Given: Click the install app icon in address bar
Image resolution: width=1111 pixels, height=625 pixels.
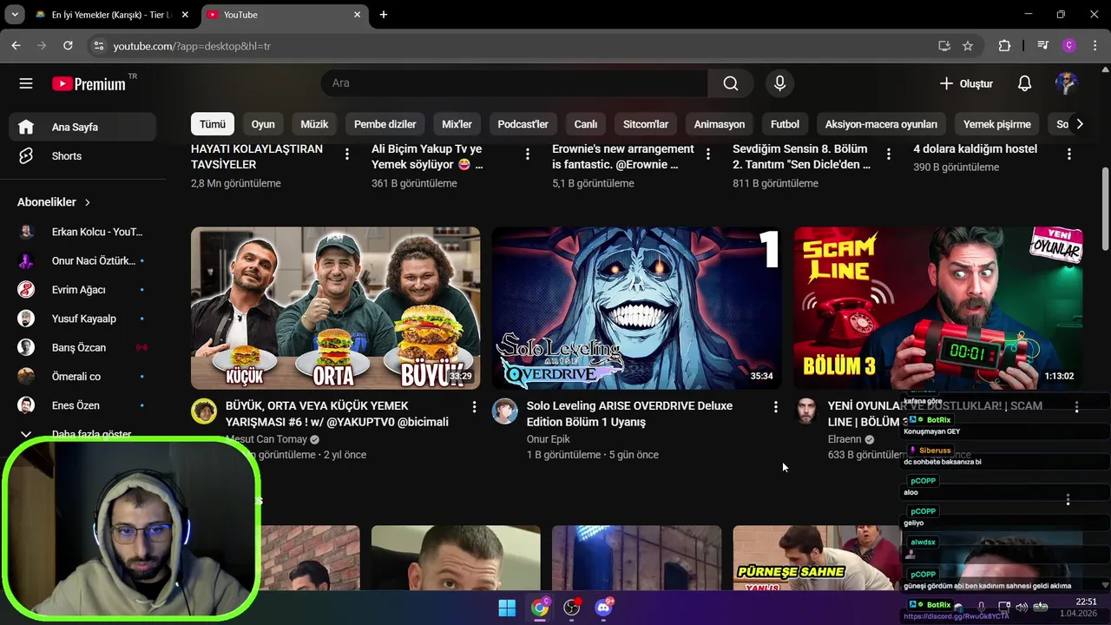Looking at the screenshot, I should coord(944,46).
